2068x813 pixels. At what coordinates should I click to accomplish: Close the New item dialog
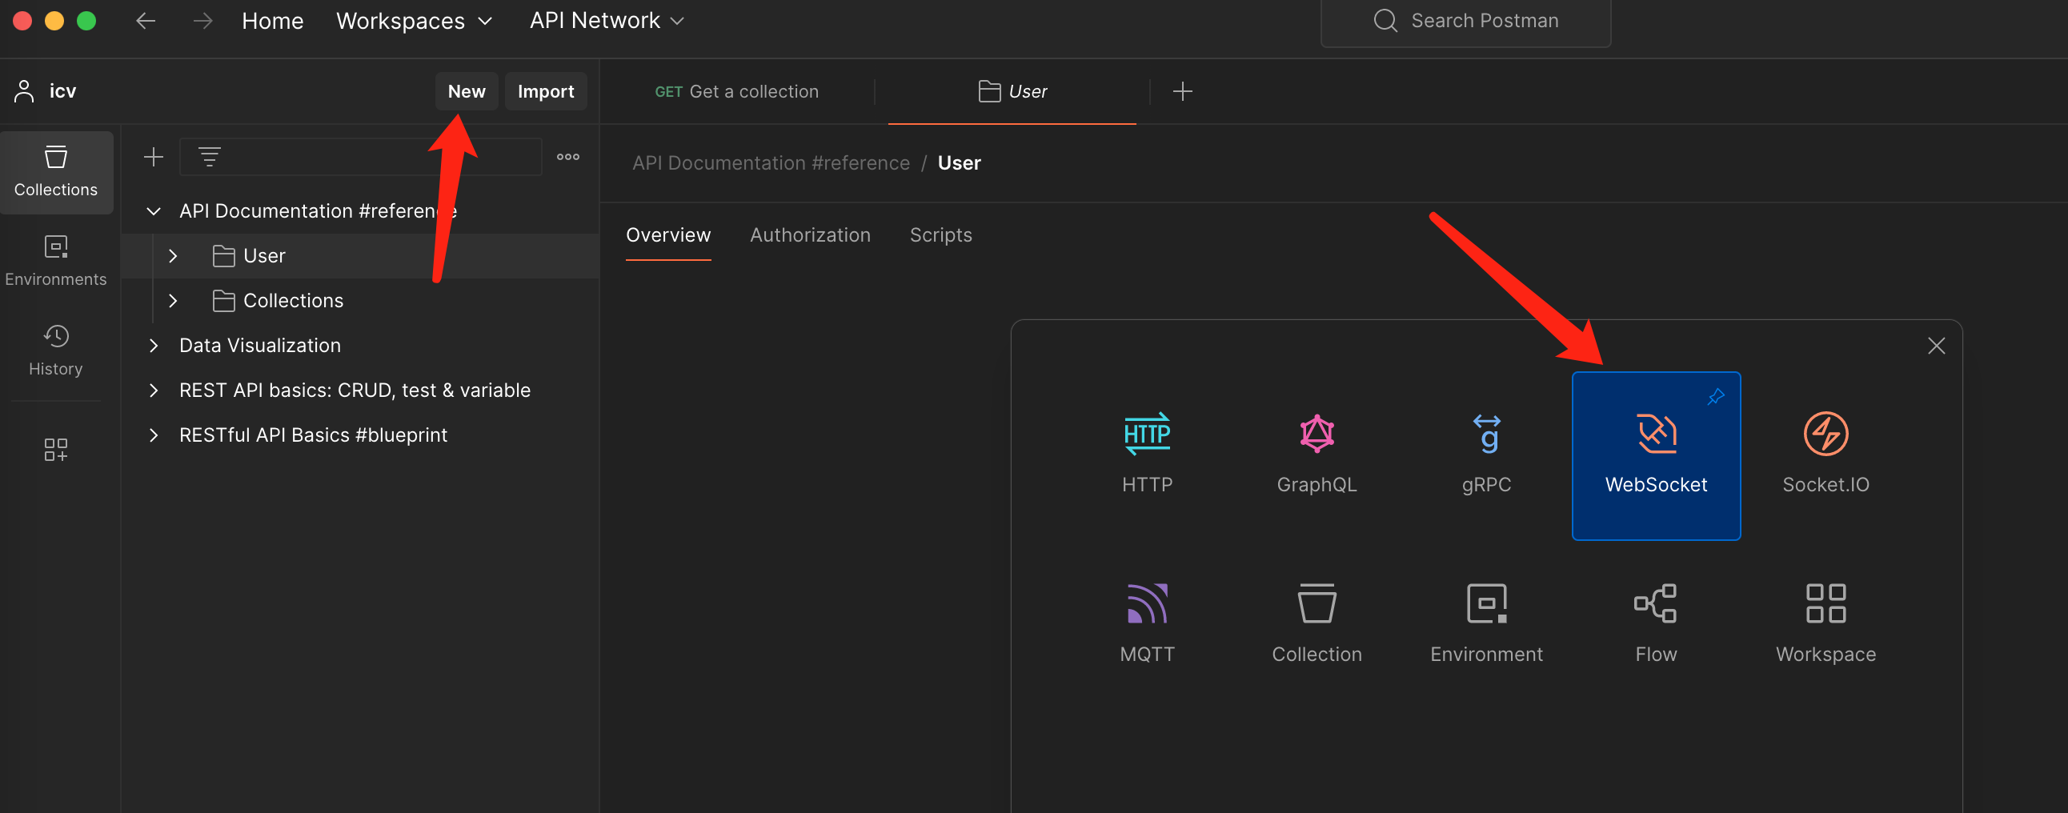tap(1935, 346)
